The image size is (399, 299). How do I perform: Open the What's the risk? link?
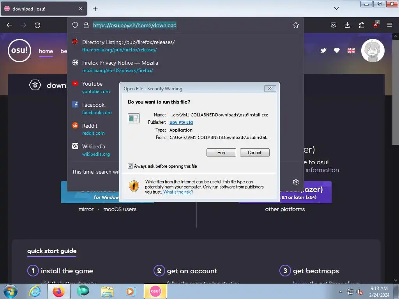178,192
